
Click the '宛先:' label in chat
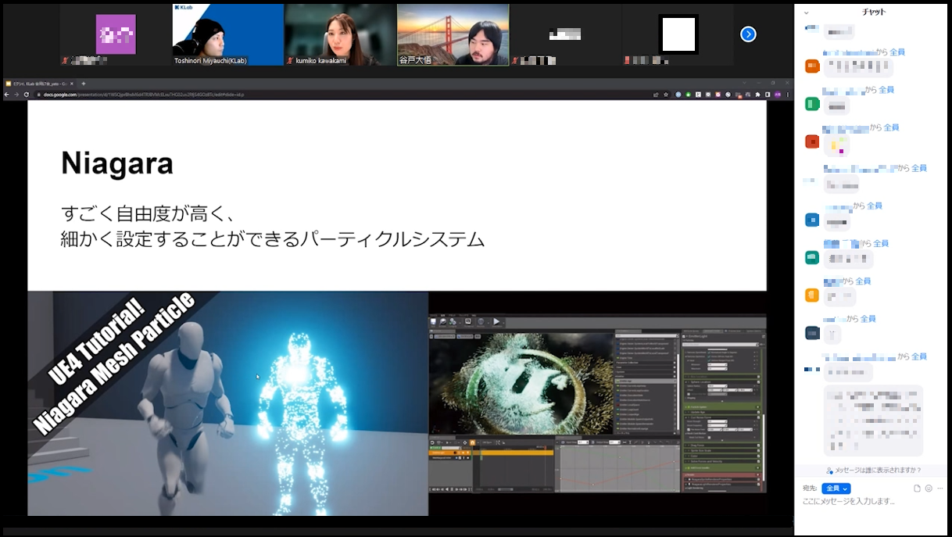click(x=810, y=489)
